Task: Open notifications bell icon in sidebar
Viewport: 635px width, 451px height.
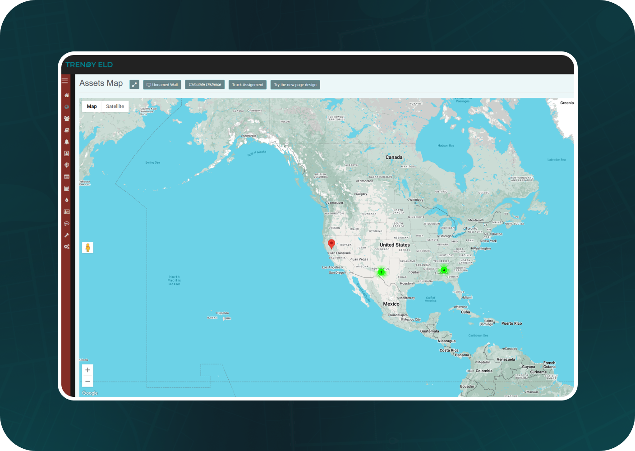Action: pyautogui.click(x=67, y=142)
